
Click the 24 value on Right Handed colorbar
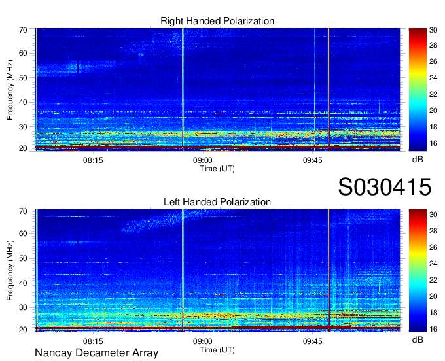point(433,78)
